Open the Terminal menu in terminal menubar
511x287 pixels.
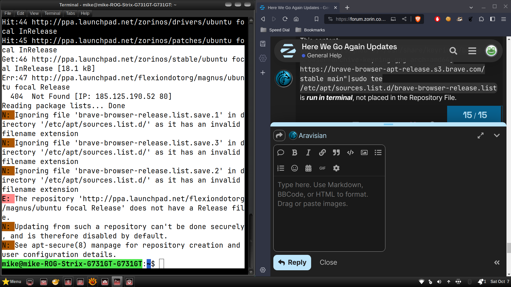(x=52, y=13)
